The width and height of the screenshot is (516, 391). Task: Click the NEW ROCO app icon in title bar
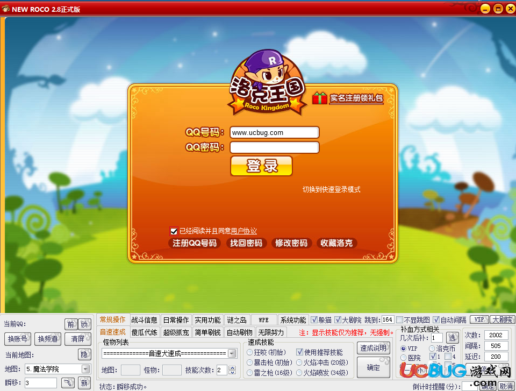click(5, 9)
